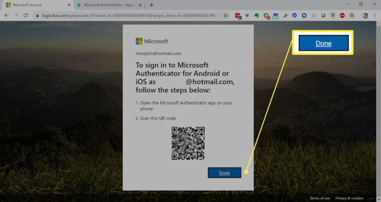Open the green circle extension with red badge
This screenshot has height=202, width=381.
click(267, 16)
